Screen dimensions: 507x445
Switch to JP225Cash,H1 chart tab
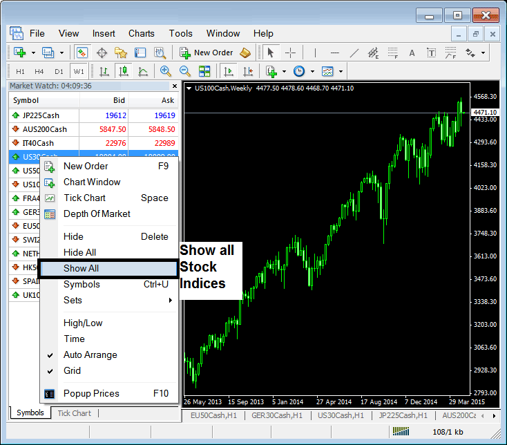coord(403,415)
